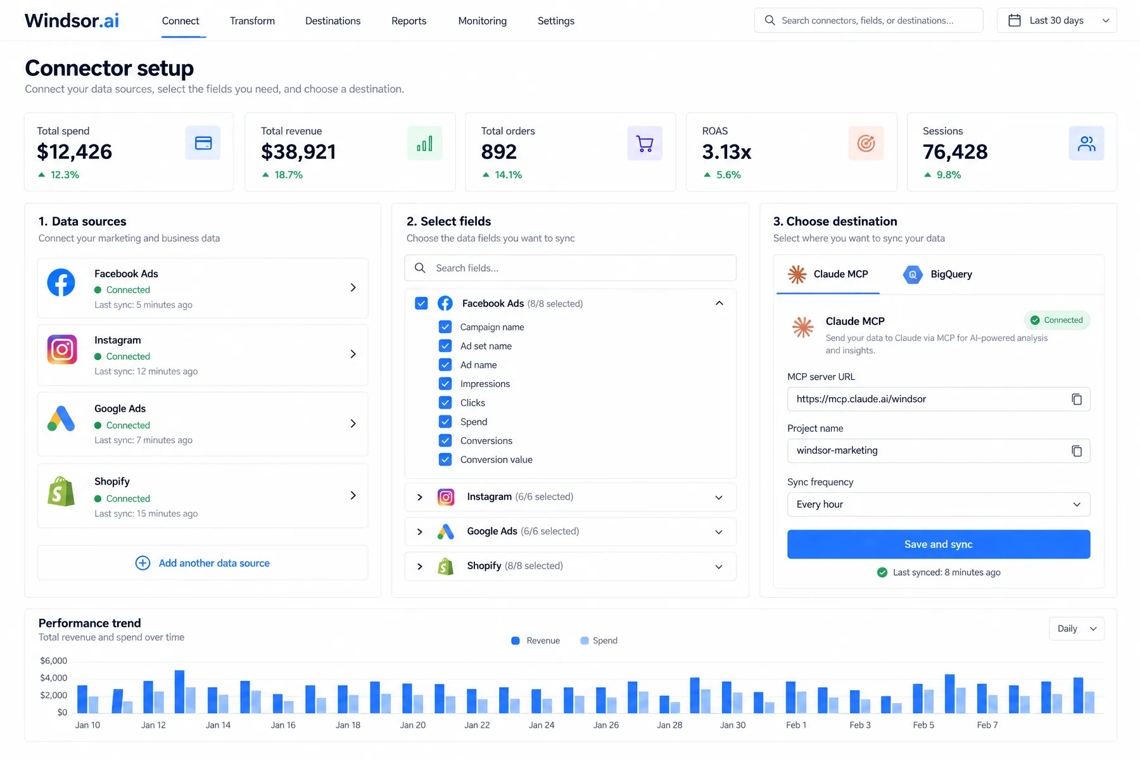1140x760 pixels.
Task: Click the Instagram logo in Data sources
Action: pos(61,349)
